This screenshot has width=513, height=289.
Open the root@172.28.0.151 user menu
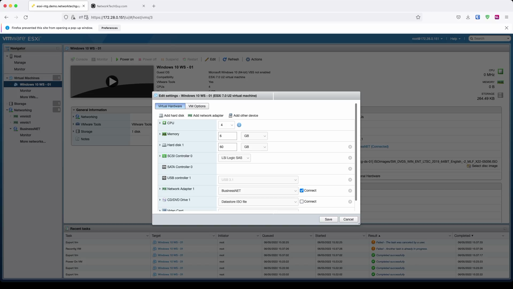(x=427, y=39)
